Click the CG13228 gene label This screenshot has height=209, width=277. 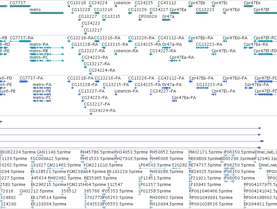[x=81, y=10]
